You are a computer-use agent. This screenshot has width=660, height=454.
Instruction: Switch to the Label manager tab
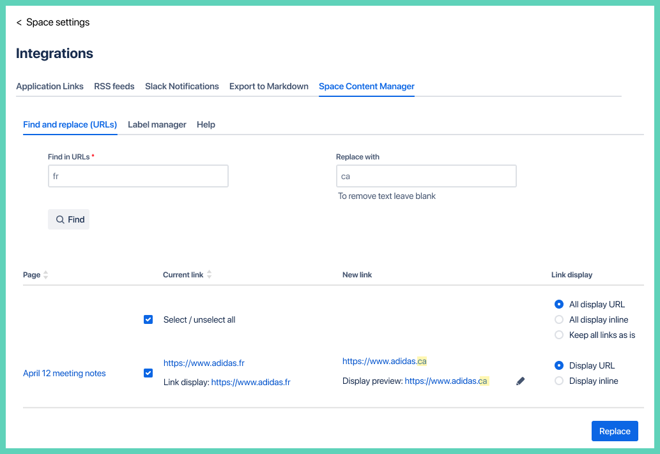(x=157, y=124)
